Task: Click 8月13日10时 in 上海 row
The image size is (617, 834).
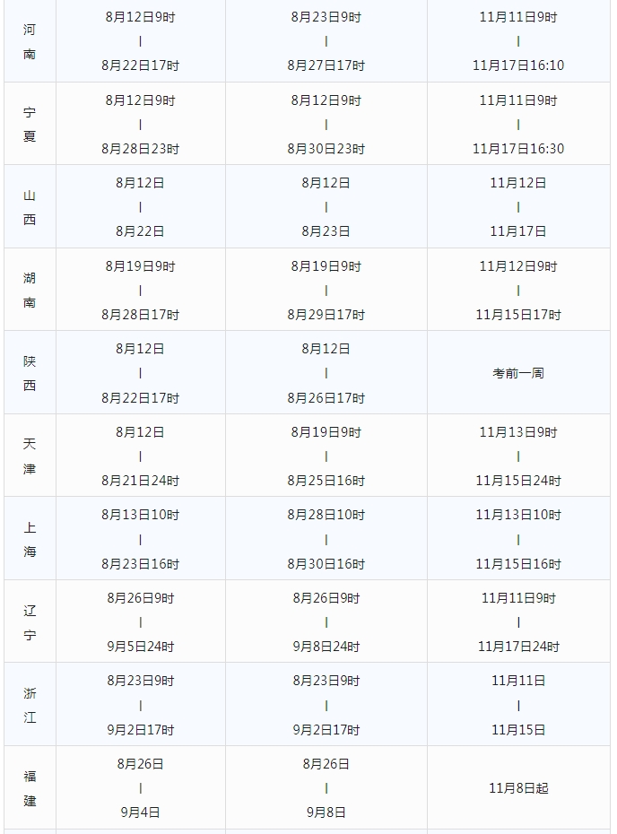Action: (141, 515)
